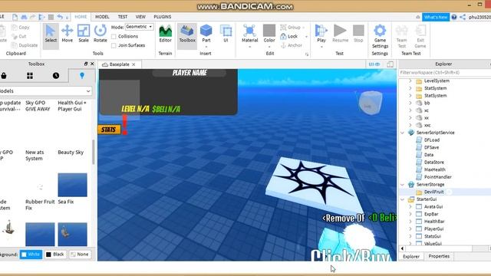This screenshot has width=491, height=276.
Task: Open the UI insert tool
Action: point(226,34)
